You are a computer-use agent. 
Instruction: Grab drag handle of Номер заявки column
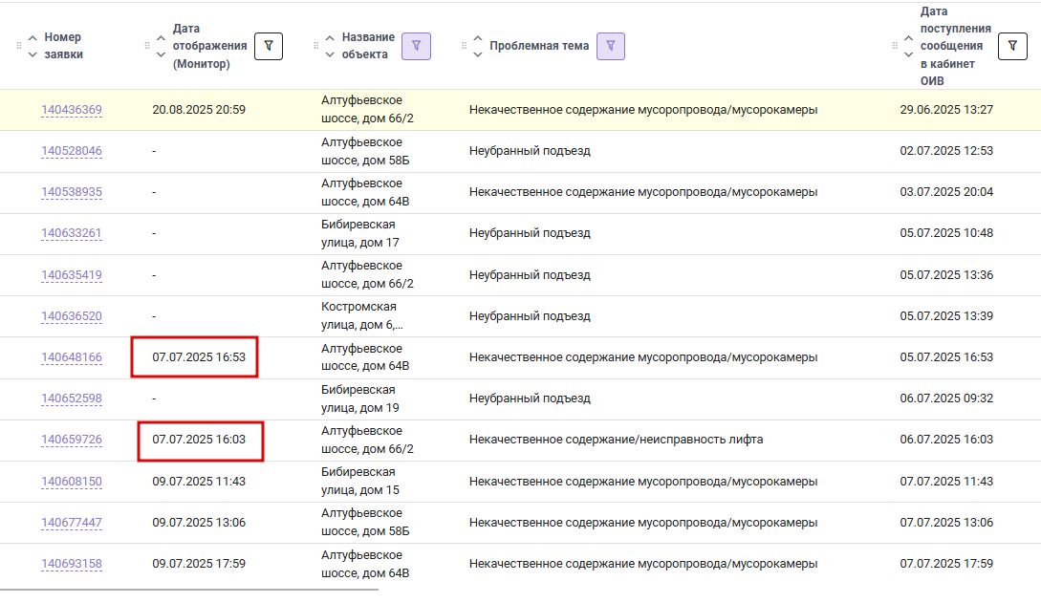18,46
